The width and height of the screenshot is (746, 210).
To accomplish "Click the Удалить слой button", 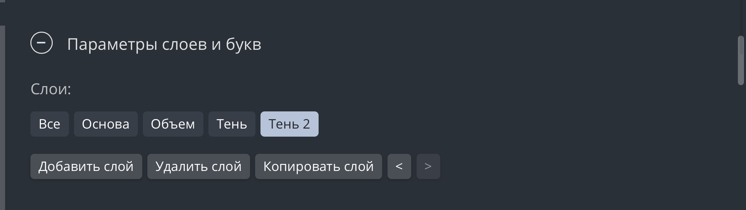I will click(198, 166).
